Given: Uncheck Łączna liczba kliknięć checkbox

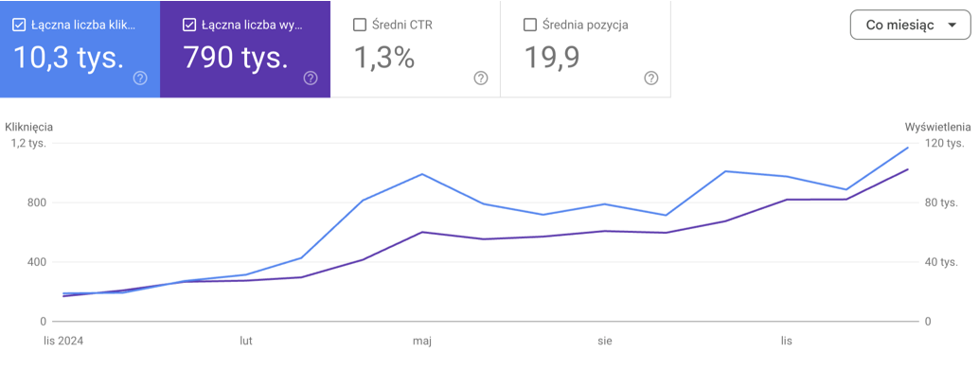Looking at the screenshot, I should pyautogui.click(x=19, y=25).
